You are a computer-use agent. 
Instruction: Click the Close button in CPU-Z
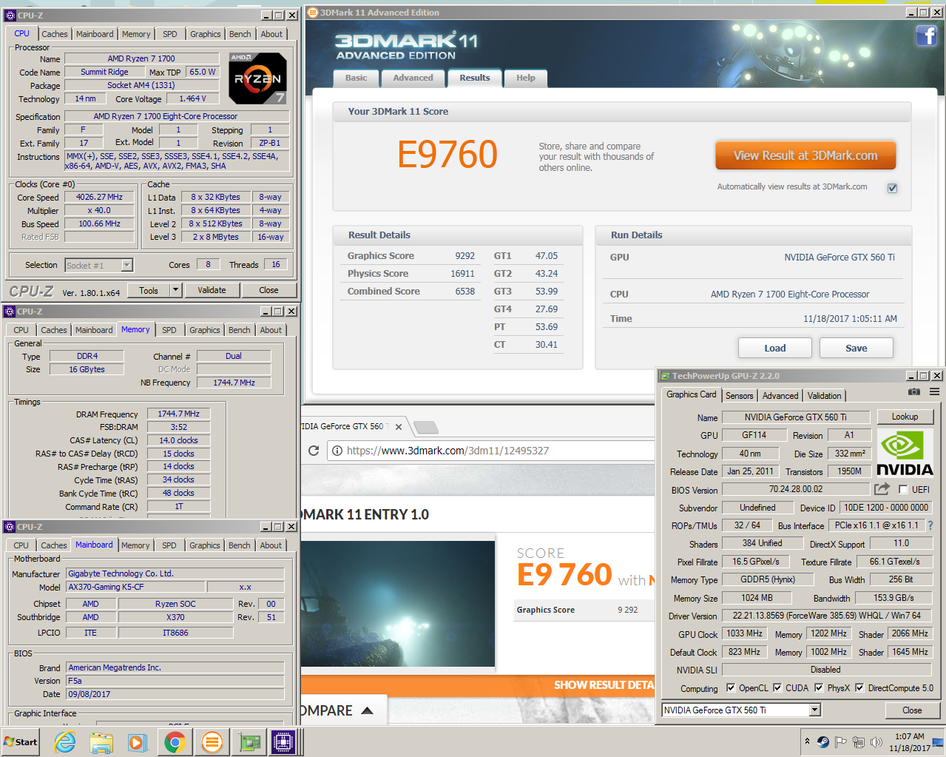[268, 290]
